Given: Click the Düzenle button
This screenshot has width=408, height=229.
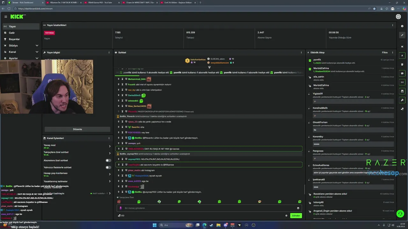Looking at the screenshot, I should click(x=77, y=129).
